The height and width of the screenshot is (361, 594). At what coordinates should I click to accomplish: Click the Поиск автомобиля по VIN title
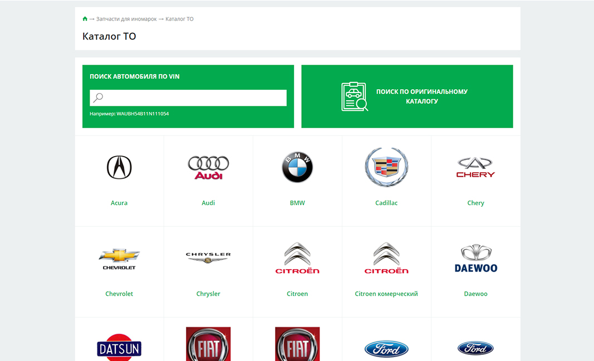135,76
